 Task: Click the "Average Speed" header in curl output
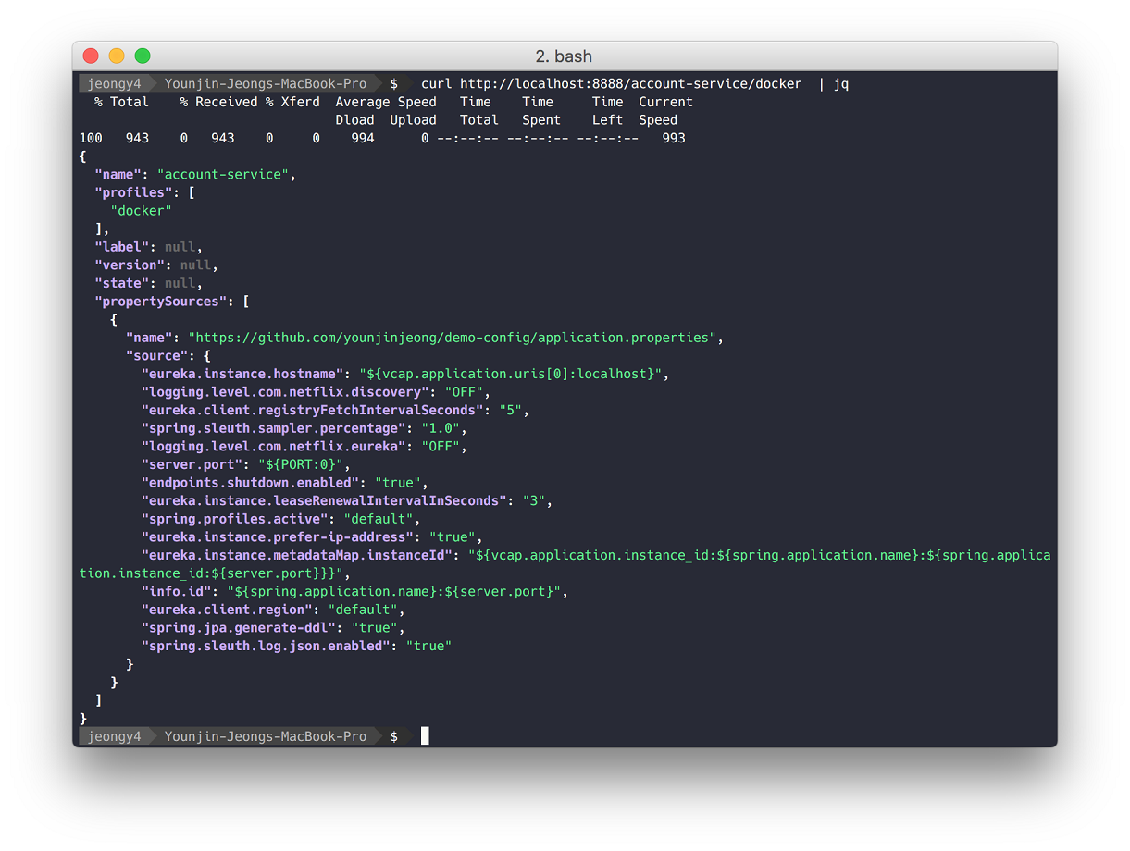[x=385, y=102]
